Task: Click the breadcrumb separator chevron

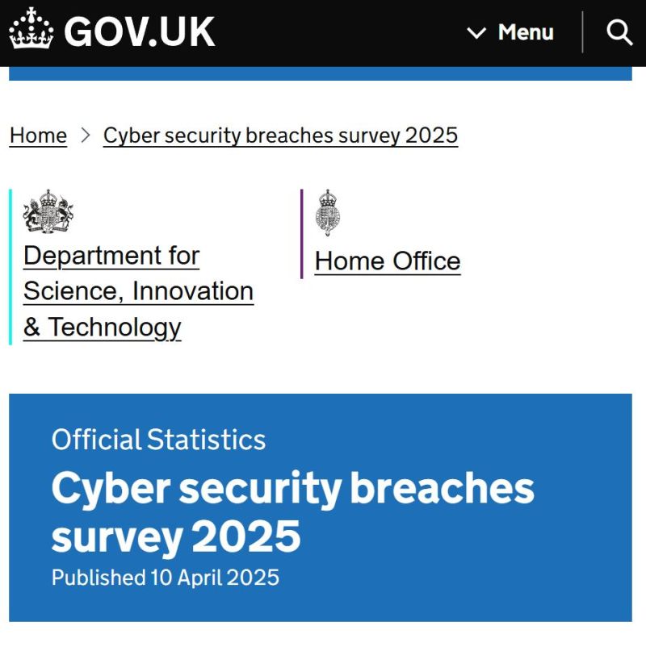Action: [x=86, y=136]
